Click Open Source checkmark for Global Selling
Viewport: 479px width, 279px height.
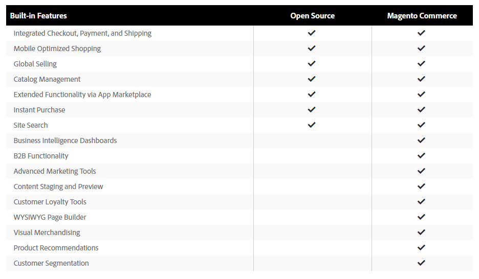pyautogui.click(x=312, y=63)
